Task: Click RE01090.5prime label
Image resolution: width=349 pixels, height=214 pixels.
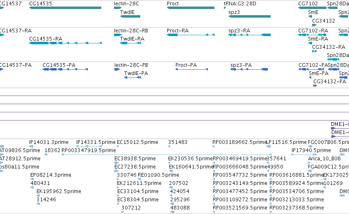Action: [158, 175]
